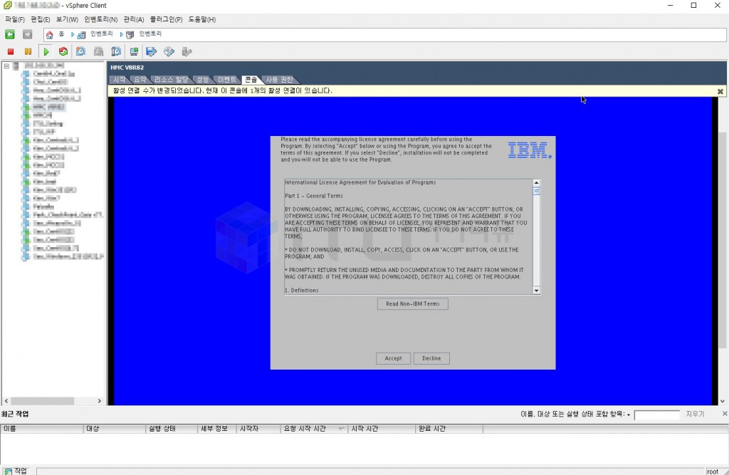Switch to the 성능 tab
Screen dimensions: 729x475
(x=203, y=79)
